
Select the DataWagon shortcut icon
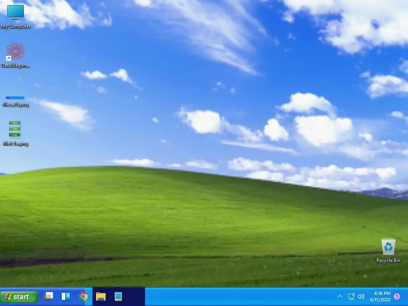click(x=16, y=51)
